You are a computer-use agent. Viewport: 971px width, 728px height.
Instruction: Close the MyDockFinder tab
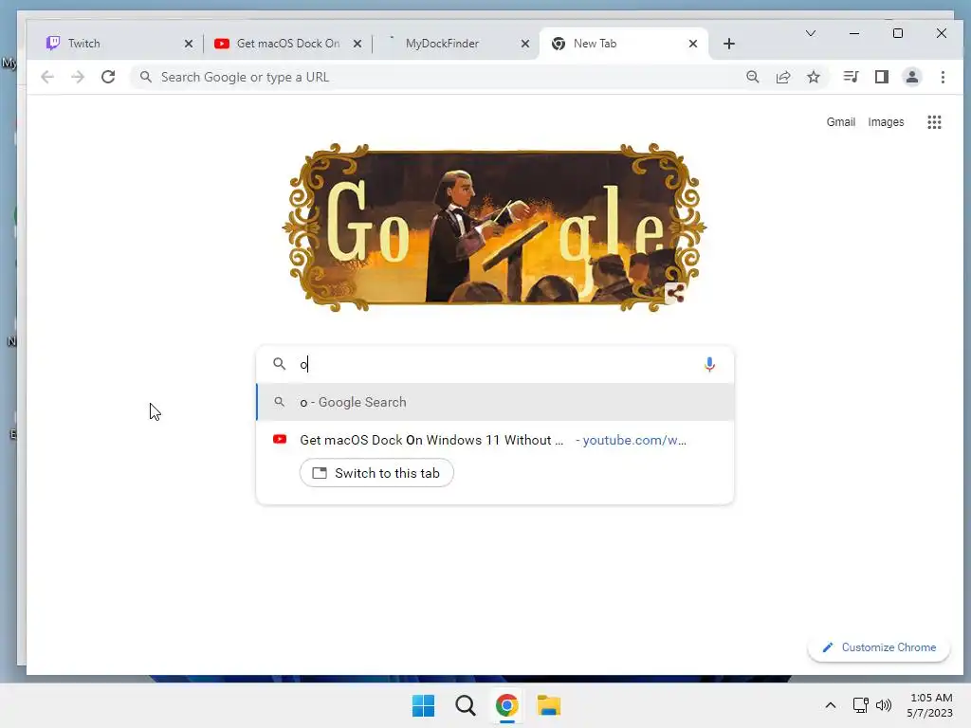click(525, 44)
